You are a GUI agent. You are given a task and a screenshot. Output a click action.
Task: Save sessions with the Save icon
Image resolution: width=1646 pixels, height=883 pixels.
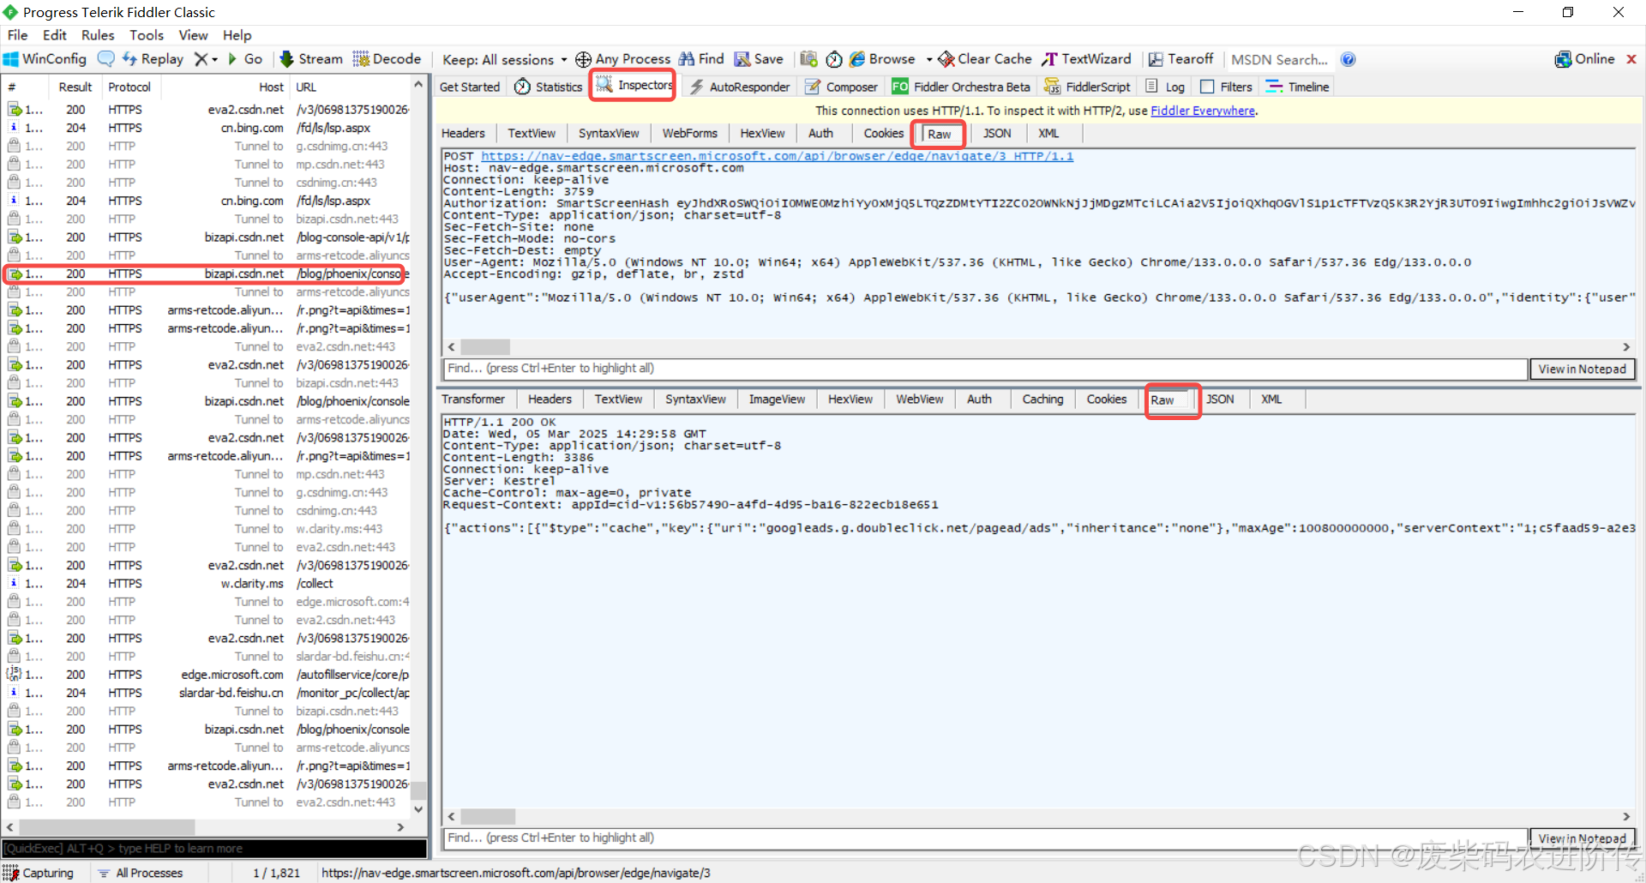click(759, 59)
